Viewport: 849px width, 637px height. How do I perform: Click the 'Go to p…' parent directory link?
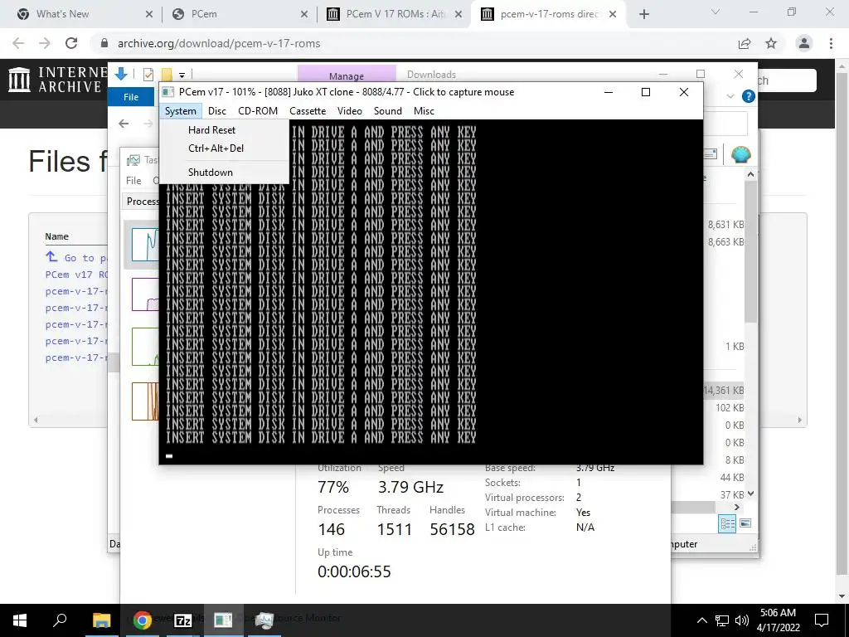[x=76, y=257]
